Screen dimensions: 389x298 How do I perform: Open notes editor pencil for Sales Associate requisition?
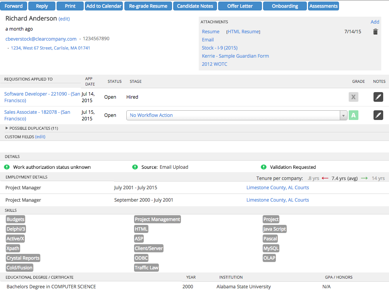[x=378, y=115]
